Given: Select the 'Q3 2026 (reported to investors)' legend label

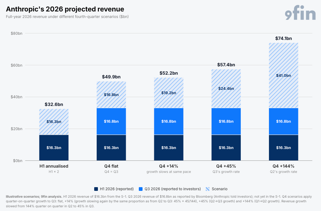Looking at the screenshot, I should [173, 189].
